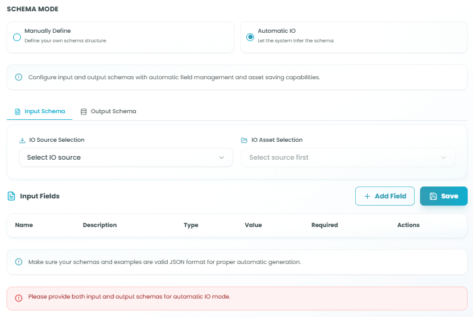Switch to the Input Schema tab
The image size is (473, 317).
45,111
